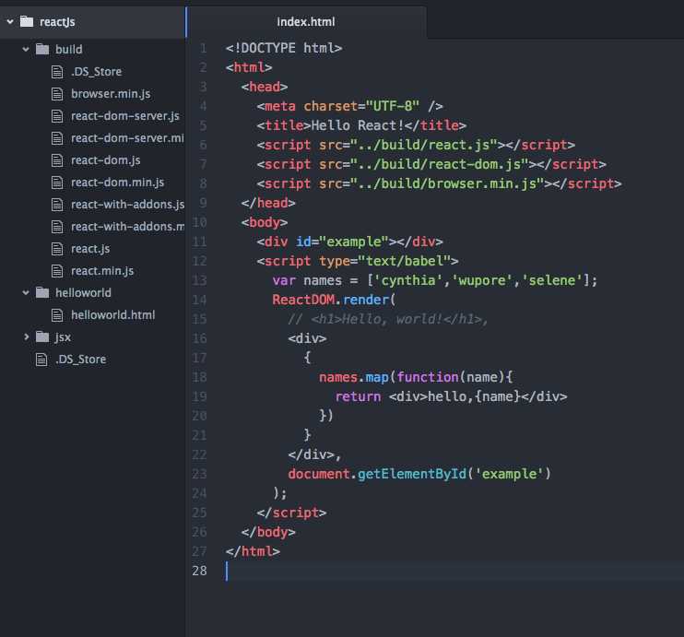Image resolution: width=684 pixels, height=637 pixels.
Task: Click file icon of root-level .DS_Store
Action: 41,360
